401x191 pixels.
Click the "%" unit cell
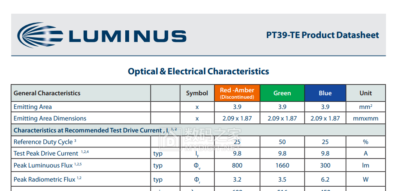(366, 142)
